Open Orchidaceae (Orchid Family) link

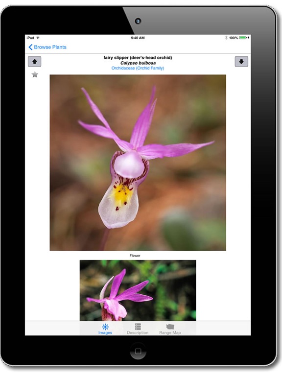point(138,68)
